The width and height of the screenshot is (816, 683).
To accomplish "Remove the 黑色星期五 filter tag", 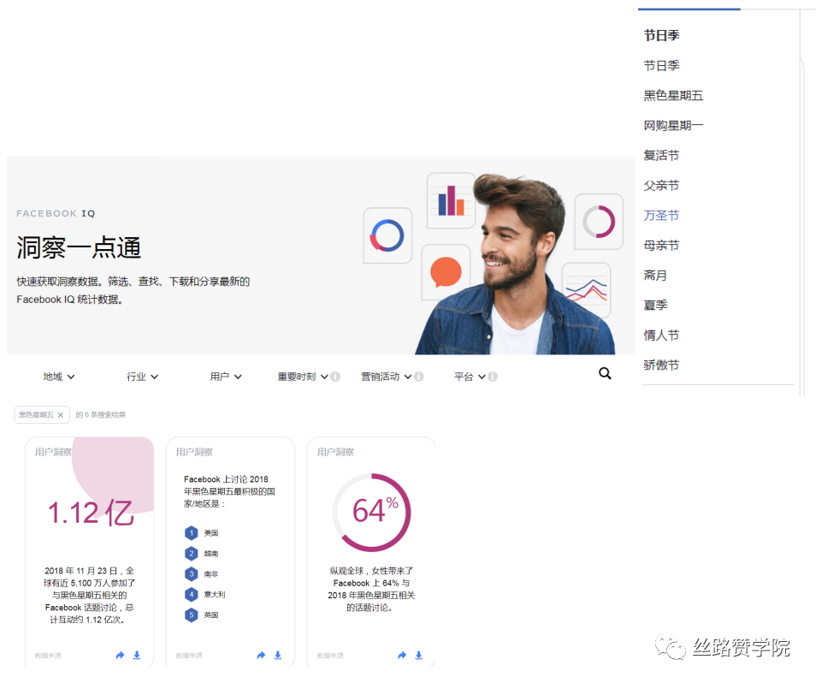I will pos(61,415).
